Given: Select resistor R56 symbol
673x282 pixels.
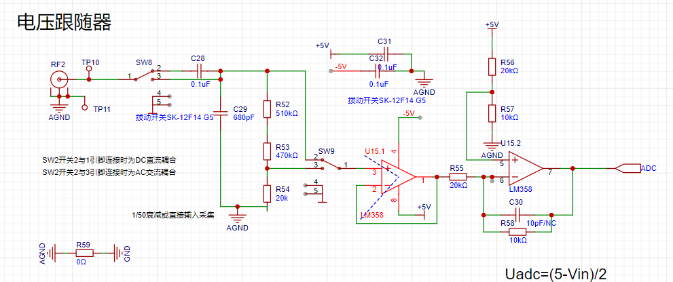Looking at the screenshot, I should click(x=492, y=67).
